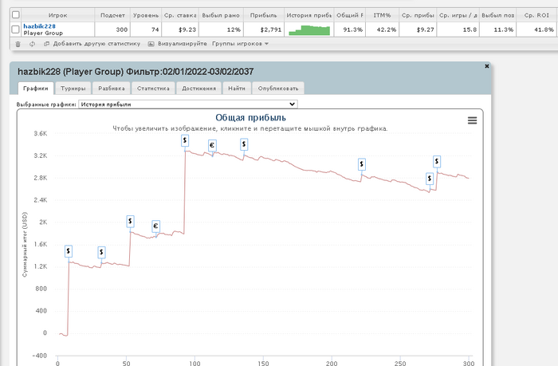Click the 12% early-finish cell
This screenshot has width=558, height=366.
pyautogui.click(x=221, y=30)
